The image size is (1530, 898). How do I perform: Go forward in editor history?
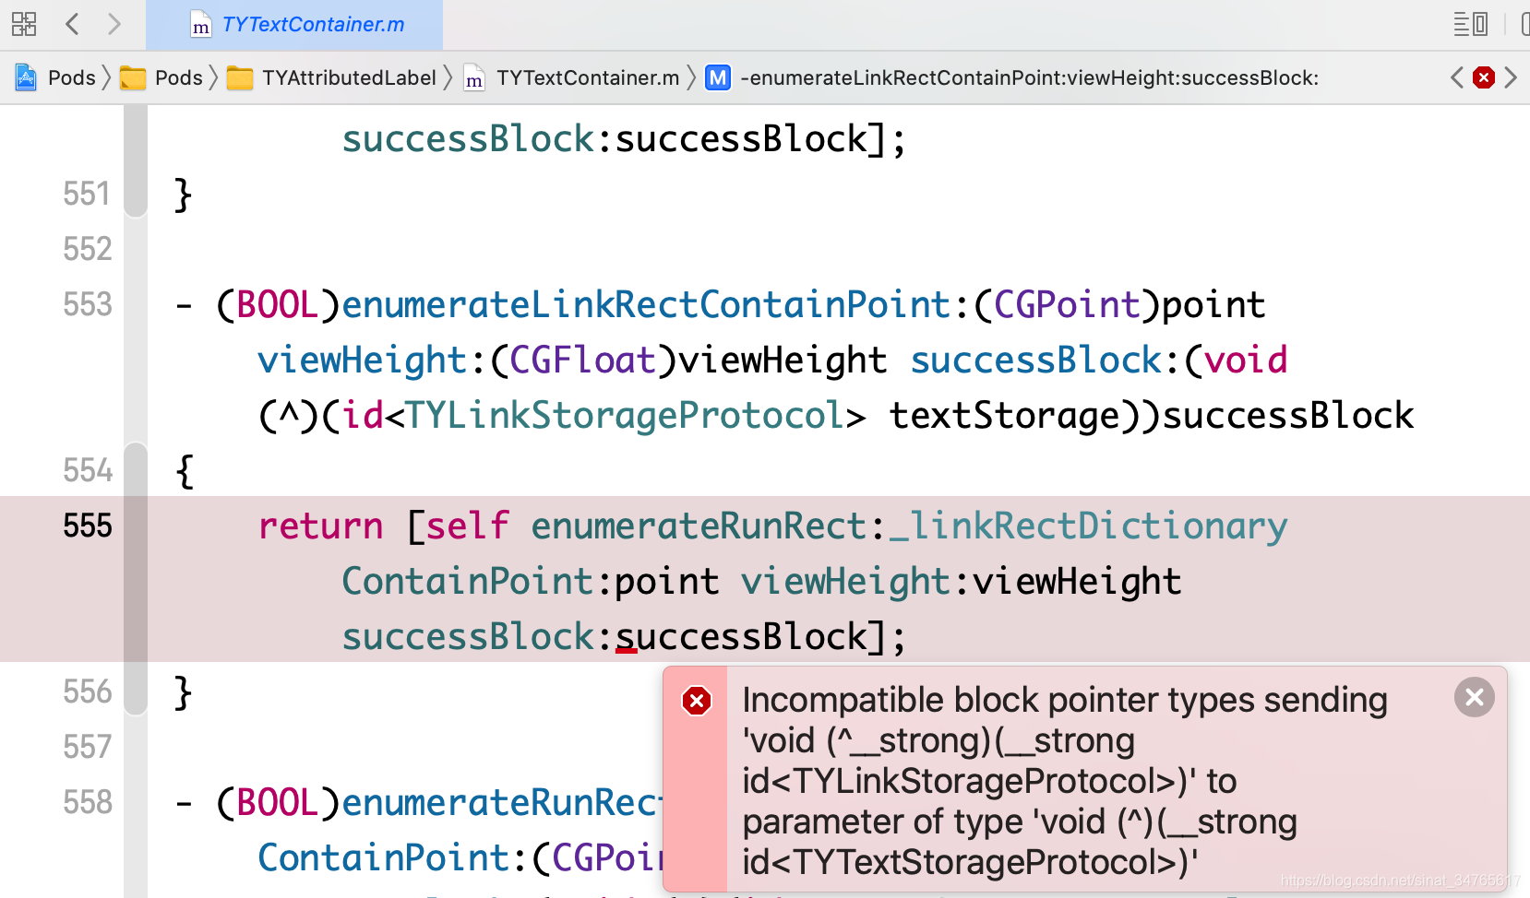pyautogui.click(x=114, y=24)
